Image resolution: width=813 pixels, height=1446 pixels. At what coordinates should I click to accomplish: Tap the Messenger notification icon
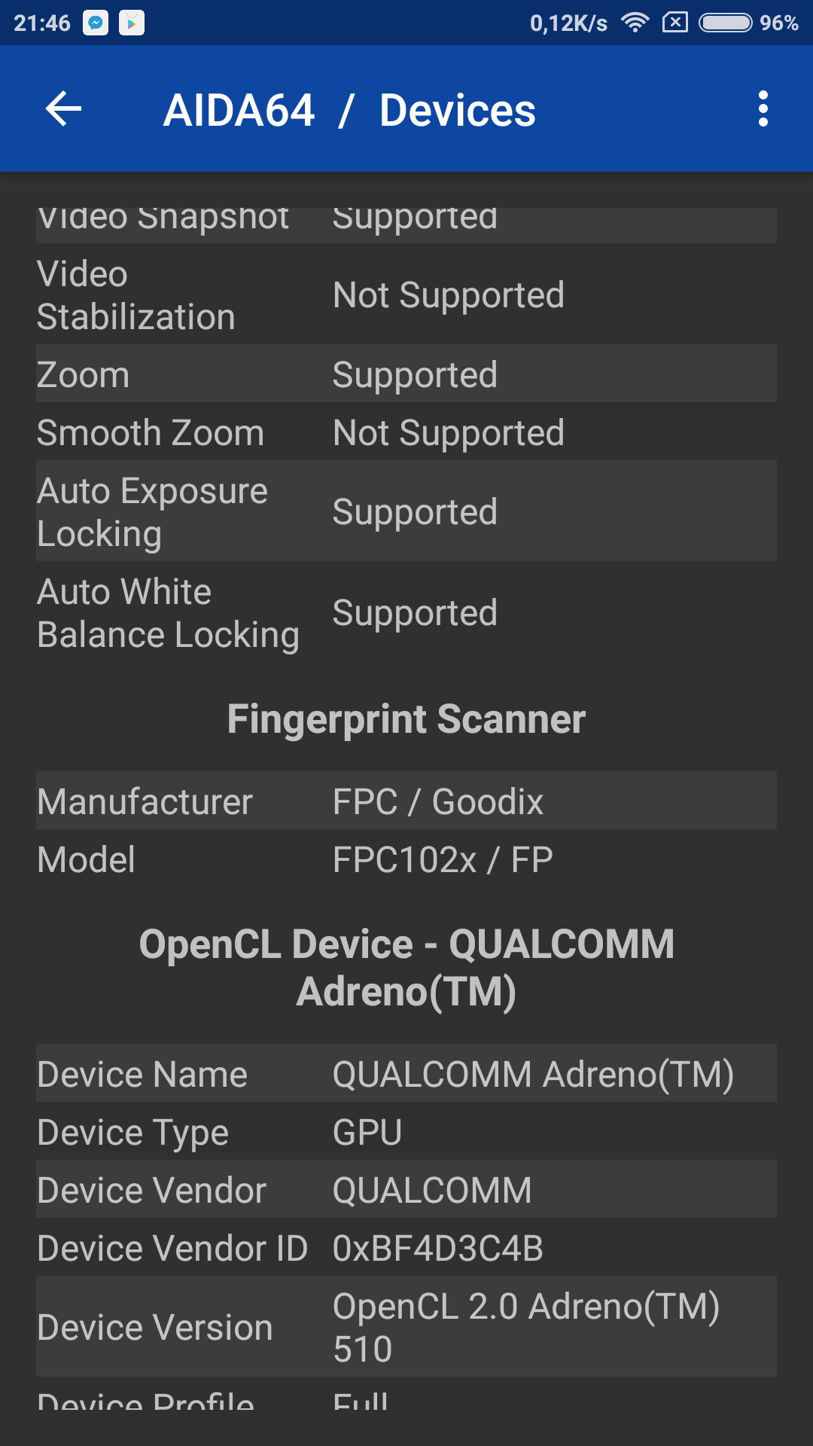tap(96, 23)
